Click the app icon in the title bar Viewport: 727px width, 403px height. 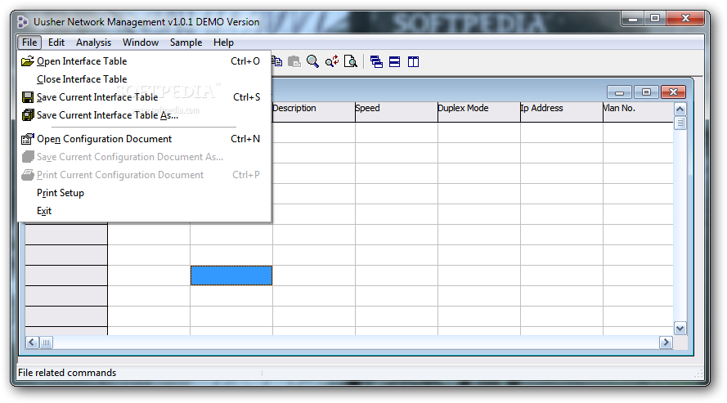tap(22, 22)
